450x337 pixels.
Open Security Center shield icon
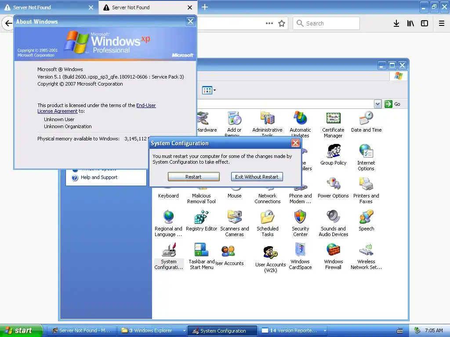click(x=300, y=223)
